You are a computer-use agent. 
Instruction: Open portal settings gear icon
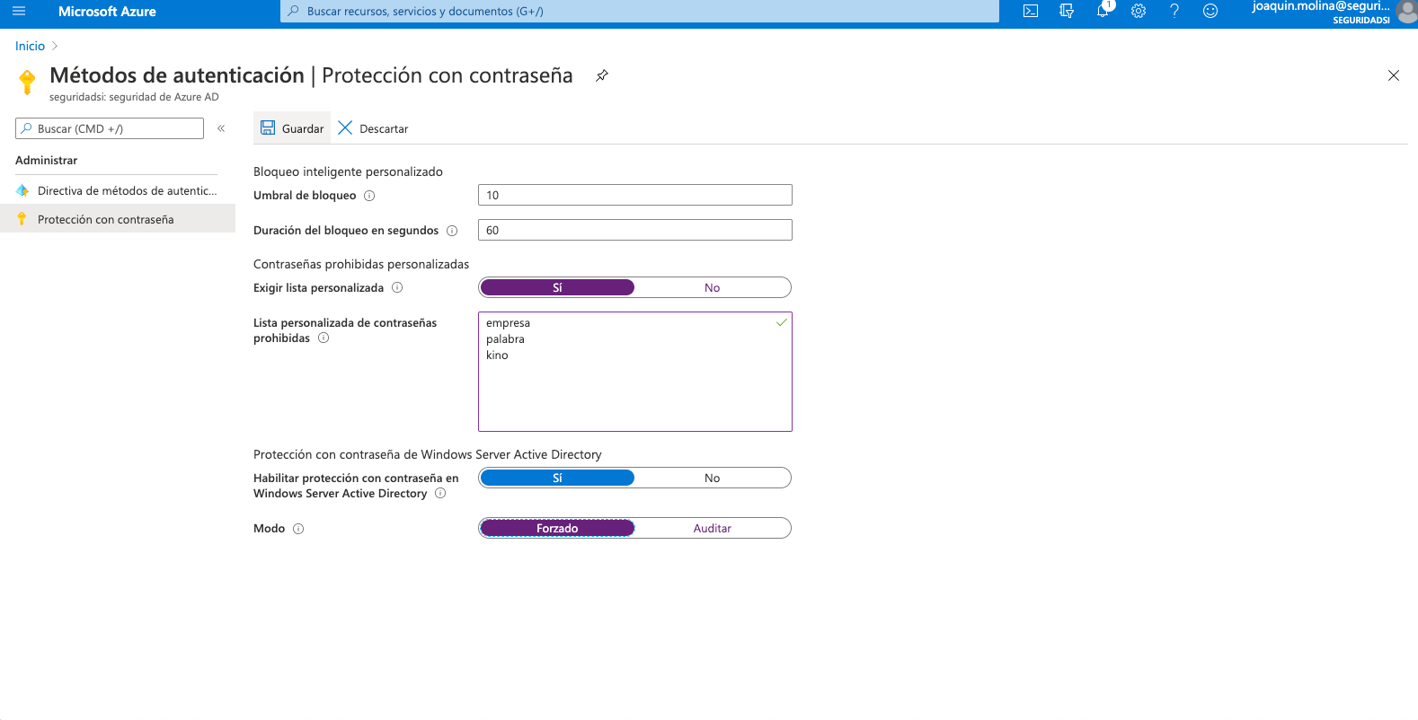[x=1139, y=12]
